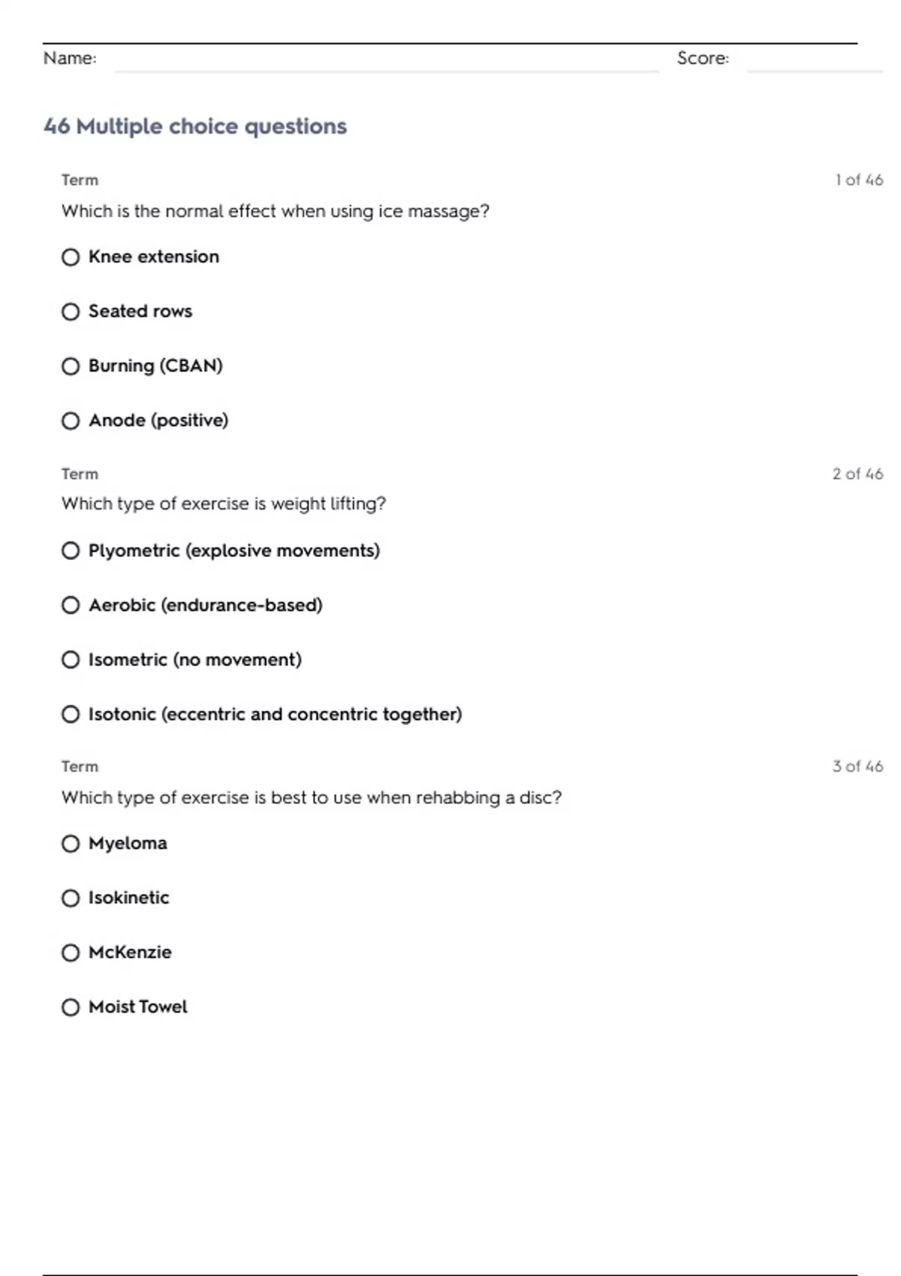
Task: Click the ice massage question text
Action: pos(275,212)
